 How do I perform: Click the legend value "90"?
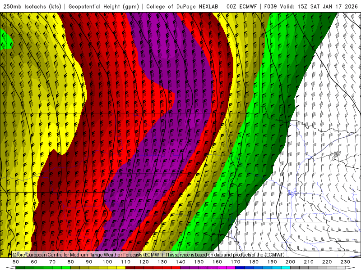[x=89, y=262]
